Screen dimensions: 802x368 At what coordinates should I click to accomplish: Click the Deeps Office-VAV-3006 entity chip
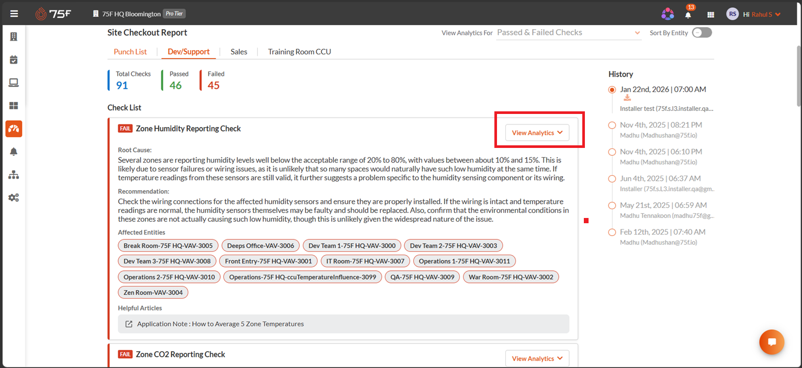(x=261, y=245)
